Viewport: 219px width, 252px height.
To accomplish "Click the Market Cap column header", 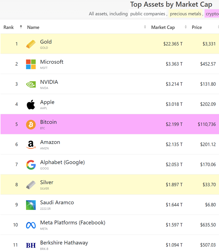I will (163, 27).
